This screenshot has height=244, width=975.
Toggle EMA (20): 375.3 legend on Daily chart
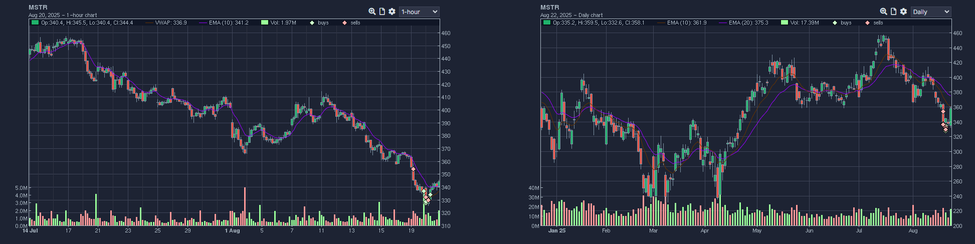[x=743, y=23]
